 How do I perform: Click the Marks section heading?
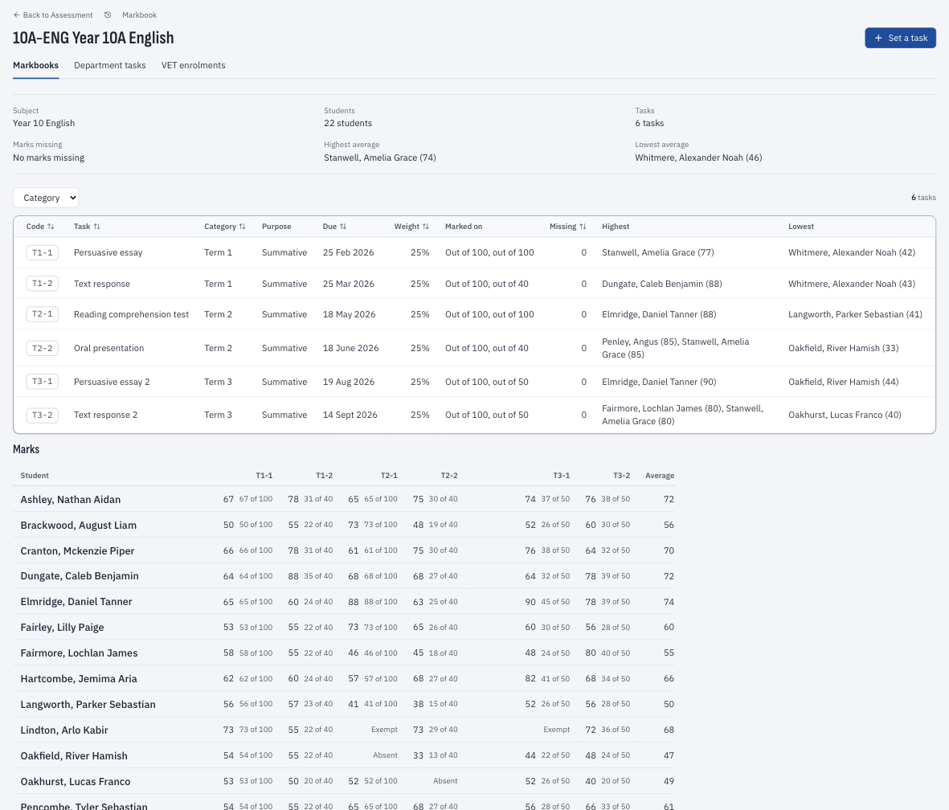click(x=26, y=449)
